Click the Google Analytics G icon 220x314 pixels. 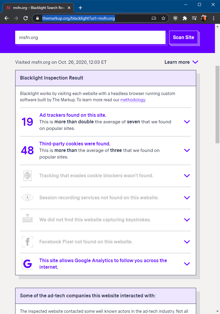click(27, 264)
